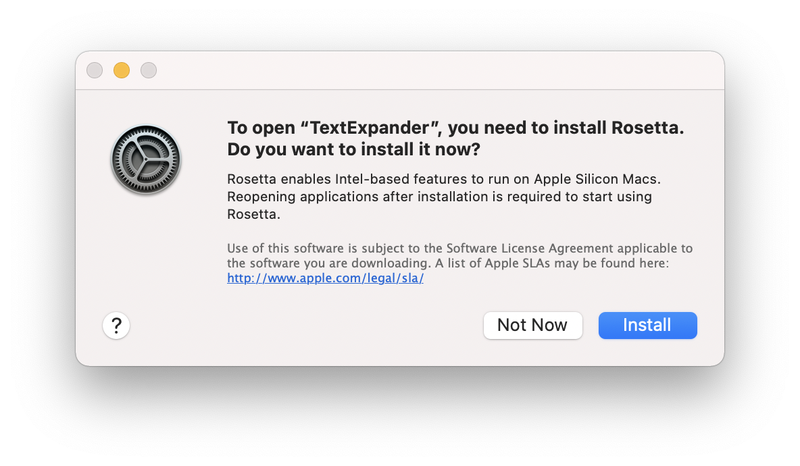Open contextual help via the ? icon

tap(116, 325)
